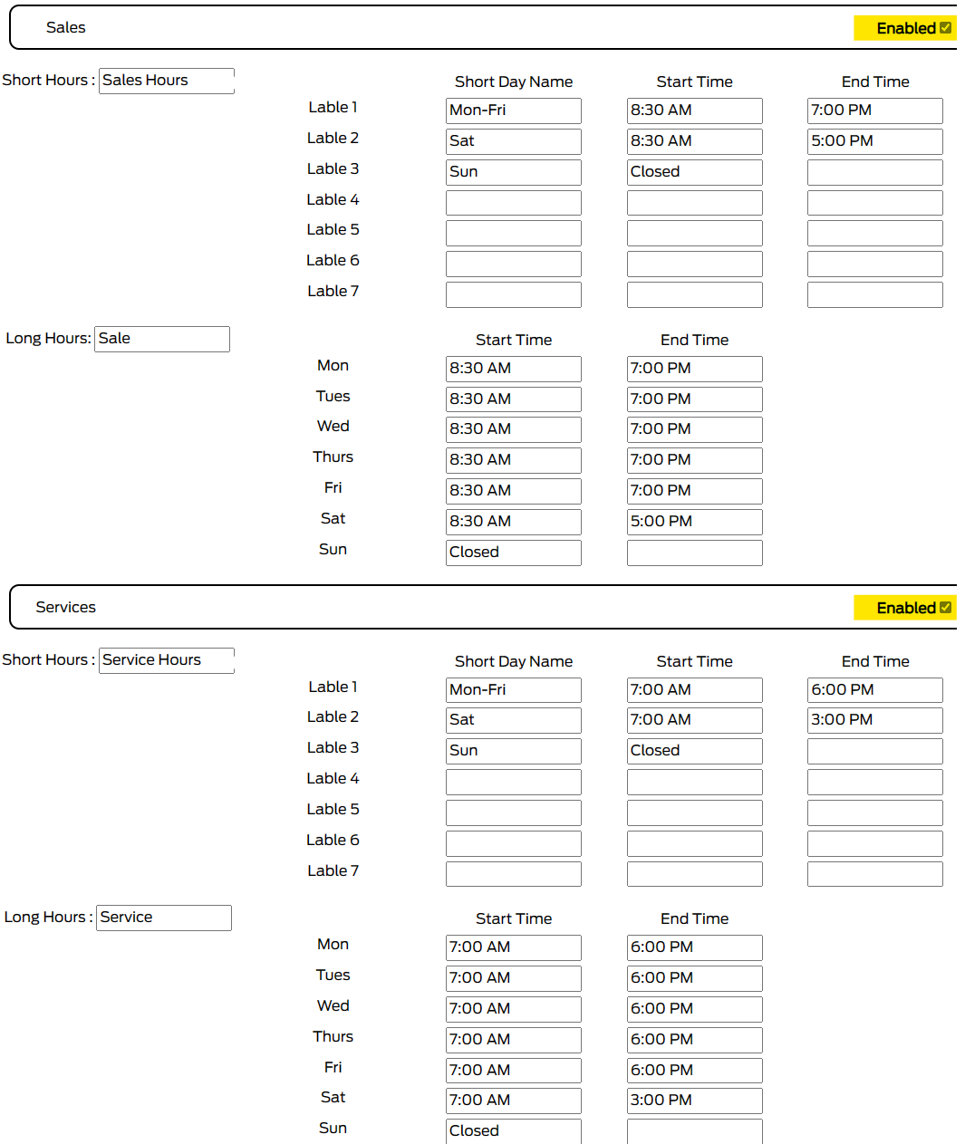This screenshot has height=1144, width=965.
Task: Click the Services Long Hours name field
Action: (x=164, y=918)
